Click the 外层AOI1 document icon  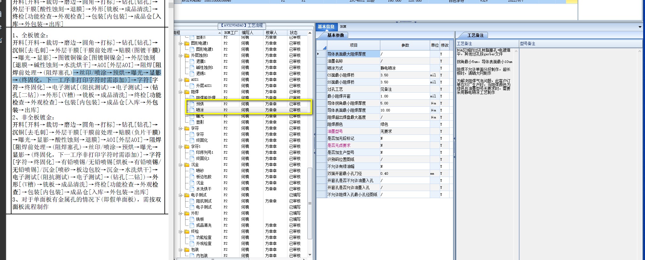(x=192, y=86)
